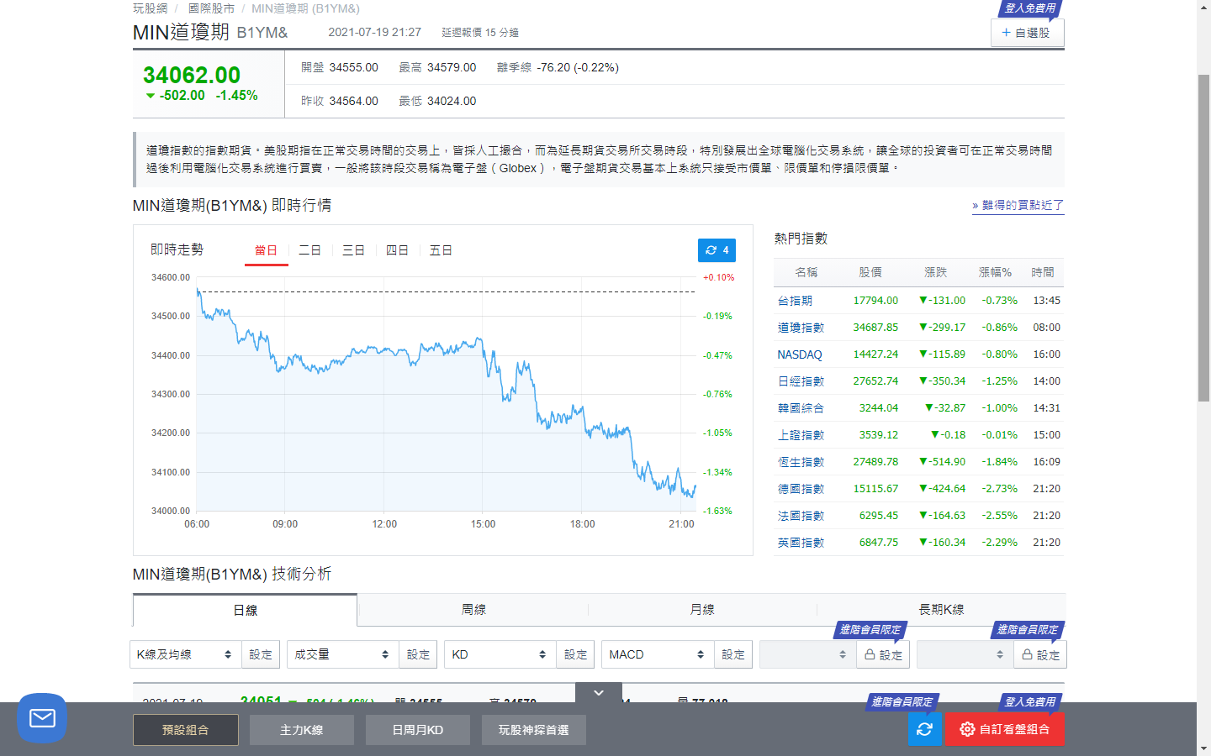Click the 即時走勢 chart label

[177, 249]
